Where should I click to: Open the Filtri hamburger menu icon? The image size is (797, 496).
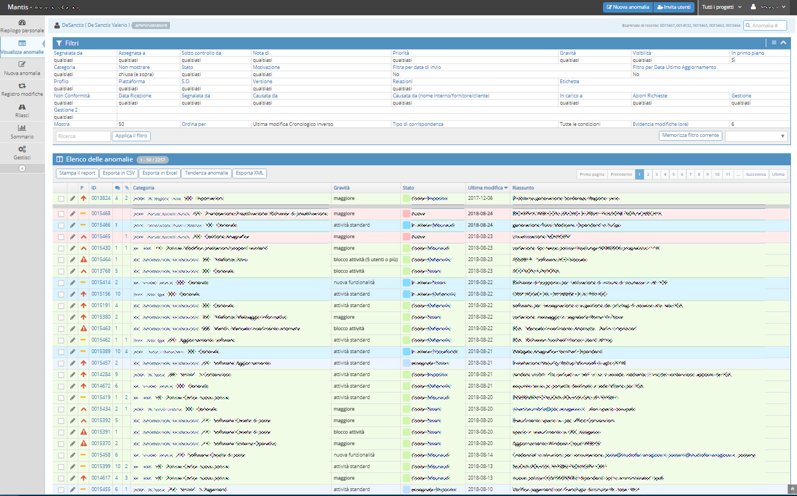tap(774, 43)
